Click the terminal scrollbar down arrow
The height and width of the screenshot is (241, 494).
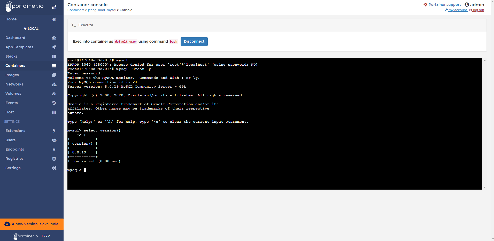[484, 187]
